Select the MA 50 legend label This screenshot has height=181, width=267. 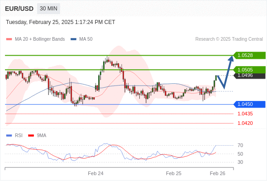(x=86, y=39)
